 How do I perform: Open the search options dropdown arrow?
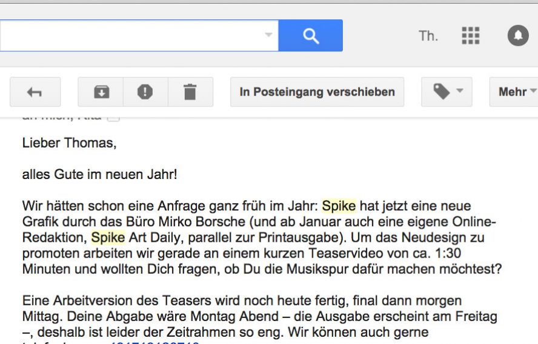pyautogui.click(x=268, y=35)
